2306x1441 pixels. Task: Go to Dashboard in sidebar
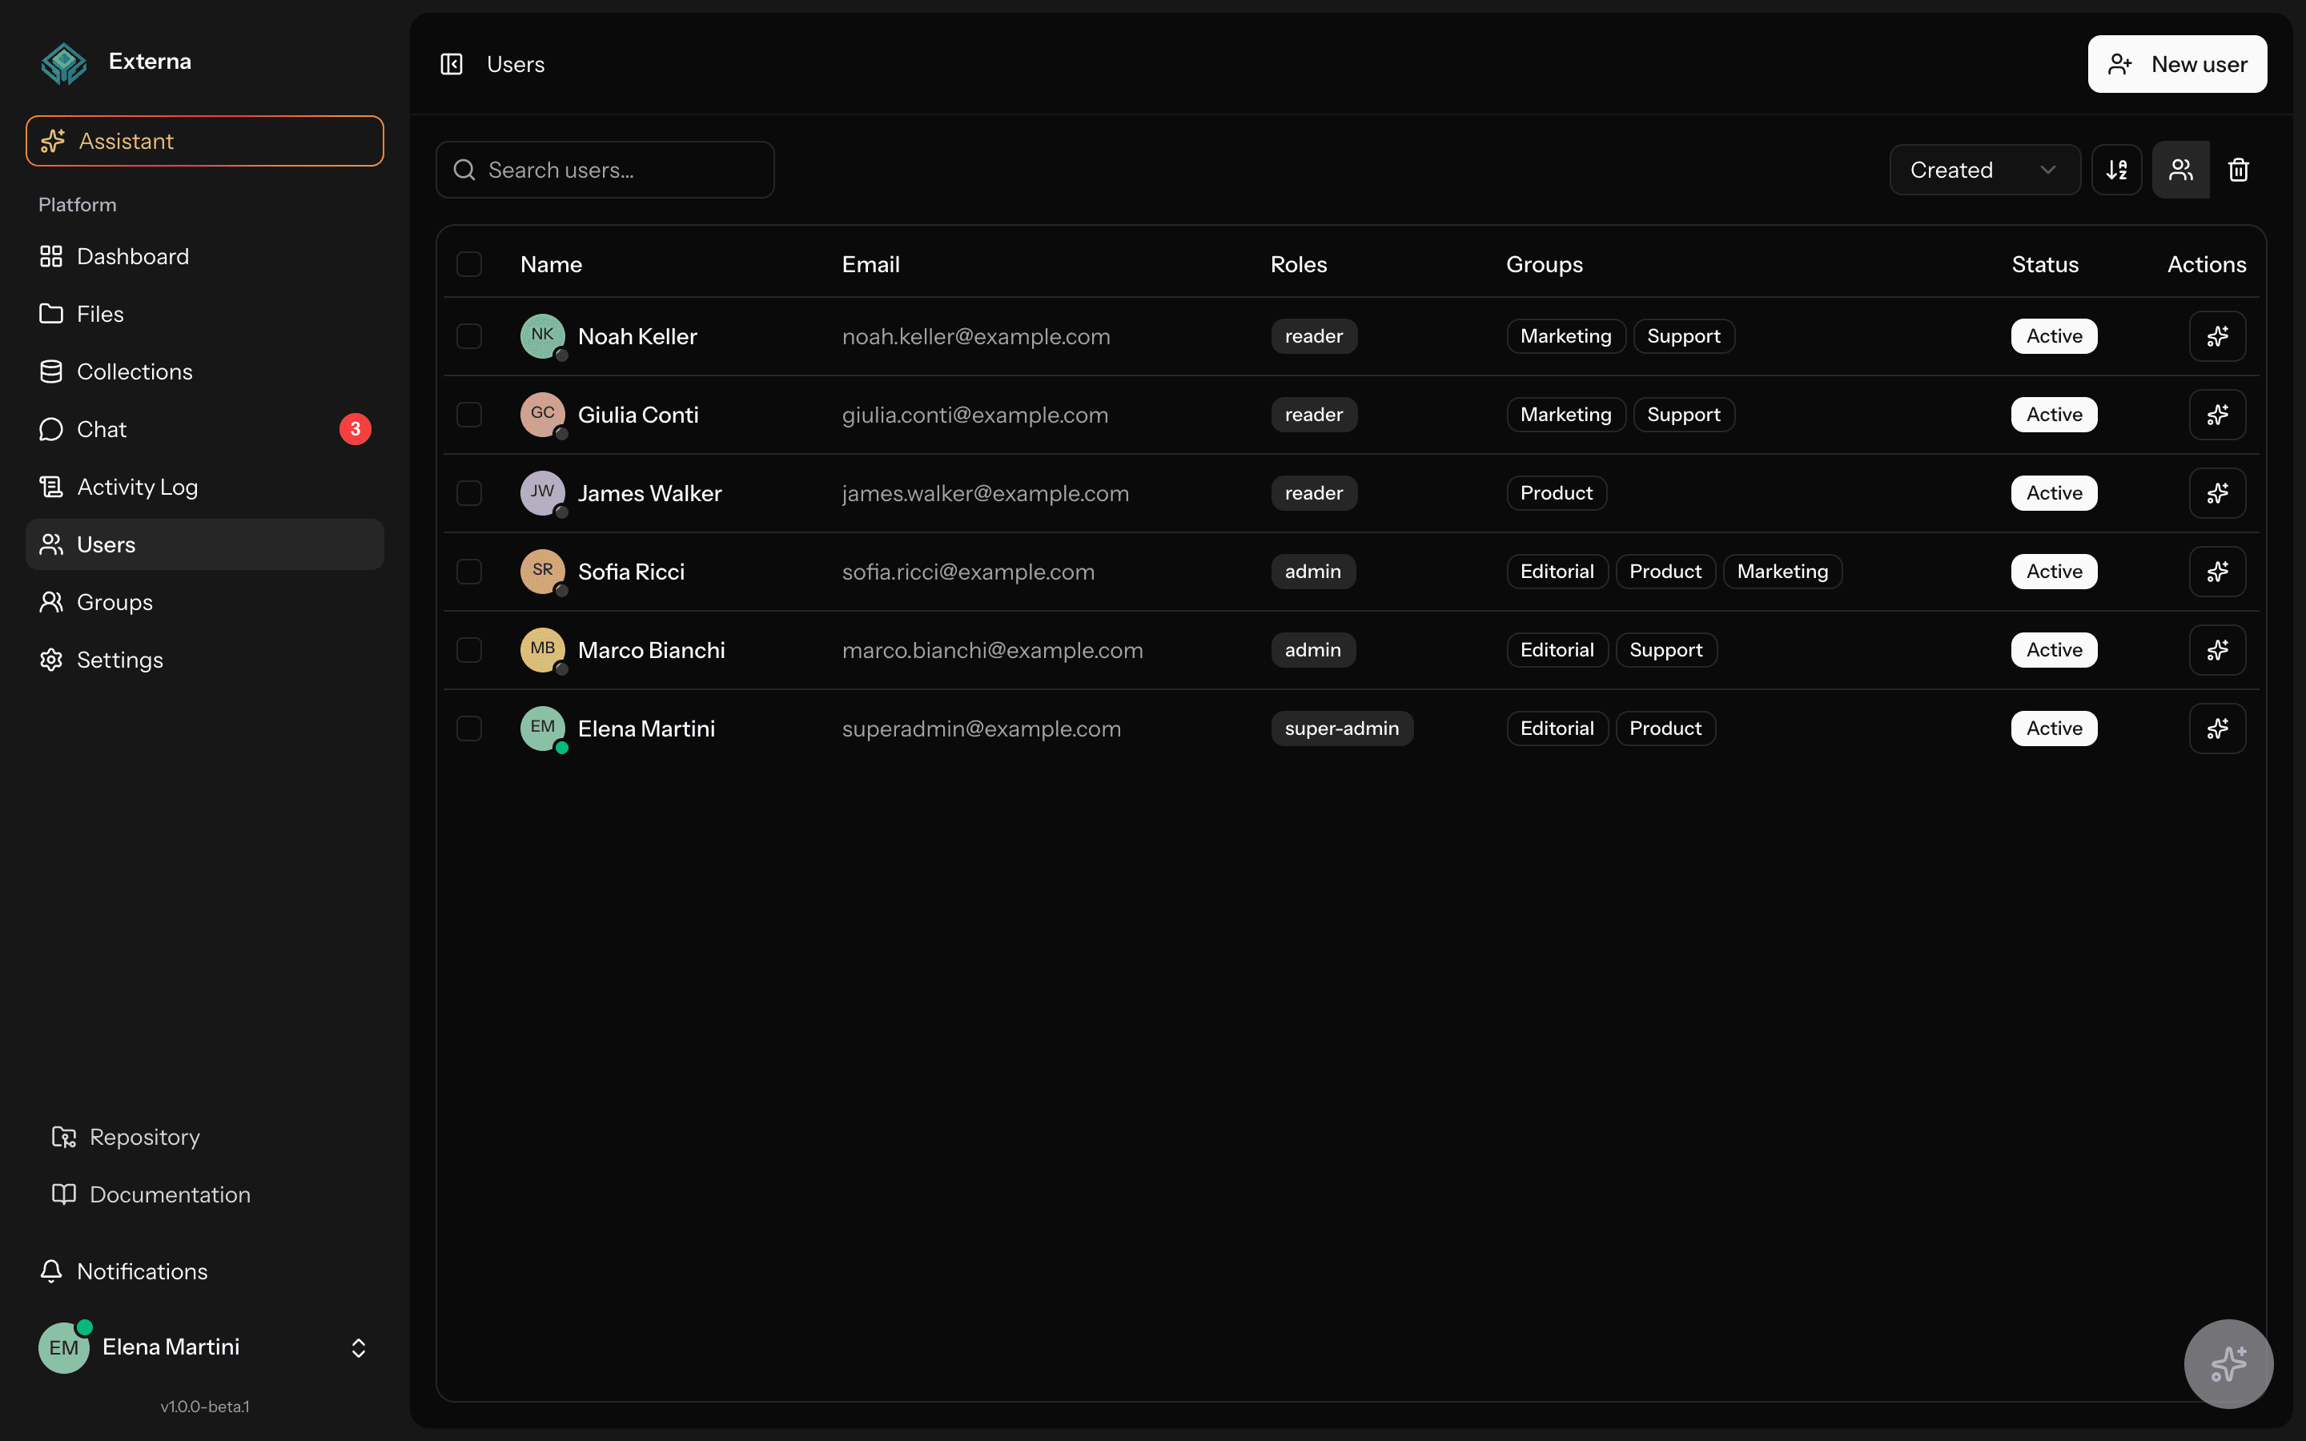(x=205, y=256)
